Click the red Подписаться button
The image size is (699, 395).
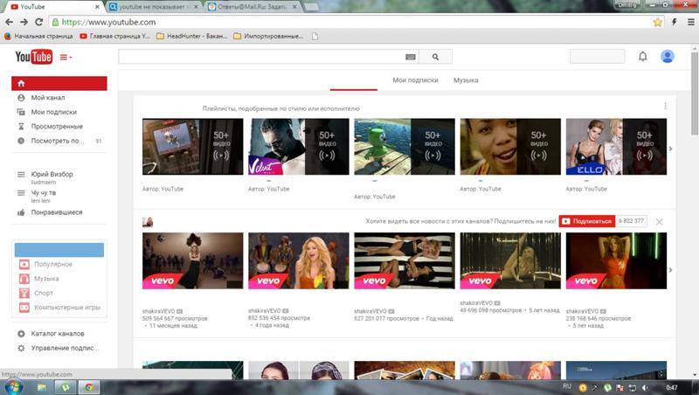point(587,221)
